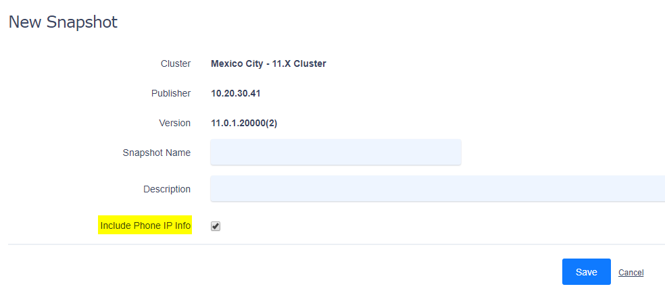
Task: Place cursor in the empty snapshot name box
Action: [335, 152]
